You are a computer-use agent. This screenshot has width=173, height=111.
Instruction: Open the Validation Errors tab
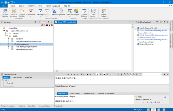click(89, 94)
